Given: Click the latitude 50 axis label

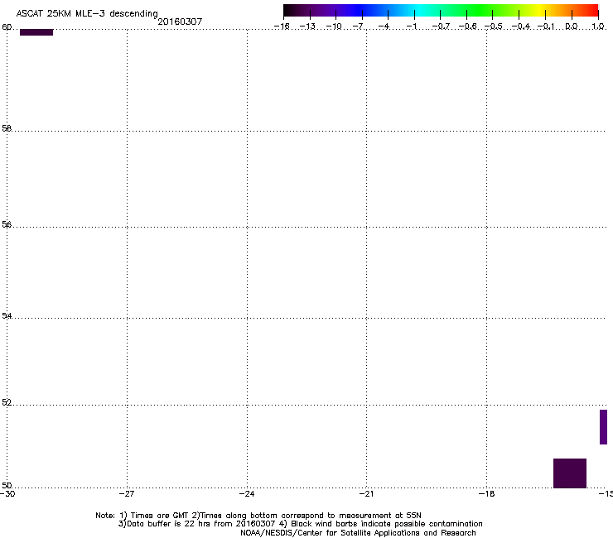Looking at the screenshot, I should (7, 485).
